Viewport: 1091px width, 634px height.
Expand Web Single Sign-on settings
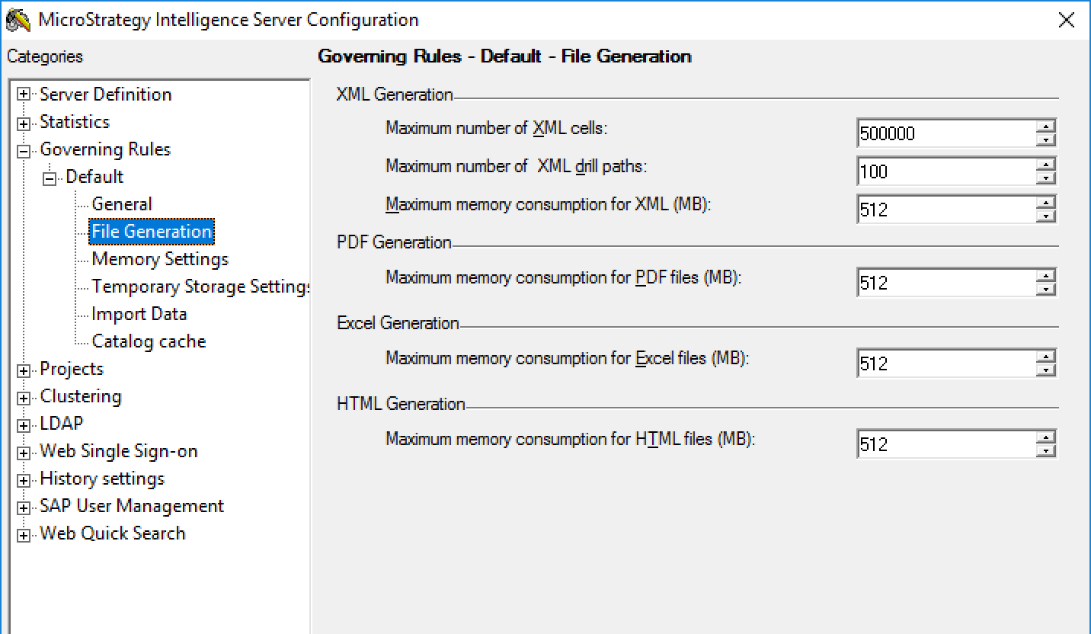pyautogui.click(x=24, y=451)
